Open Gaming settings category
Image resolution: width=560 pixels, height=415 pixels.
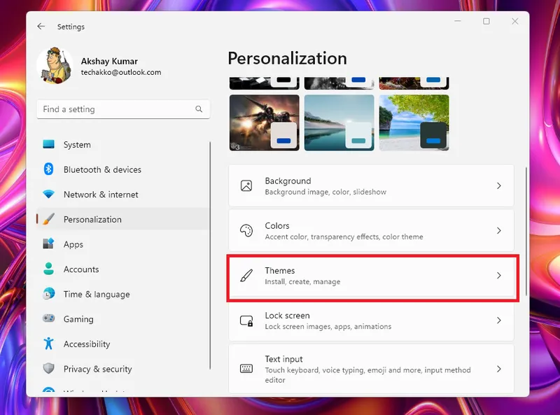click(123, 319)
